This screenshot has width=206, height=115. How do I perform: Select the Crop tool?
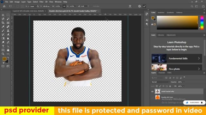3,23
